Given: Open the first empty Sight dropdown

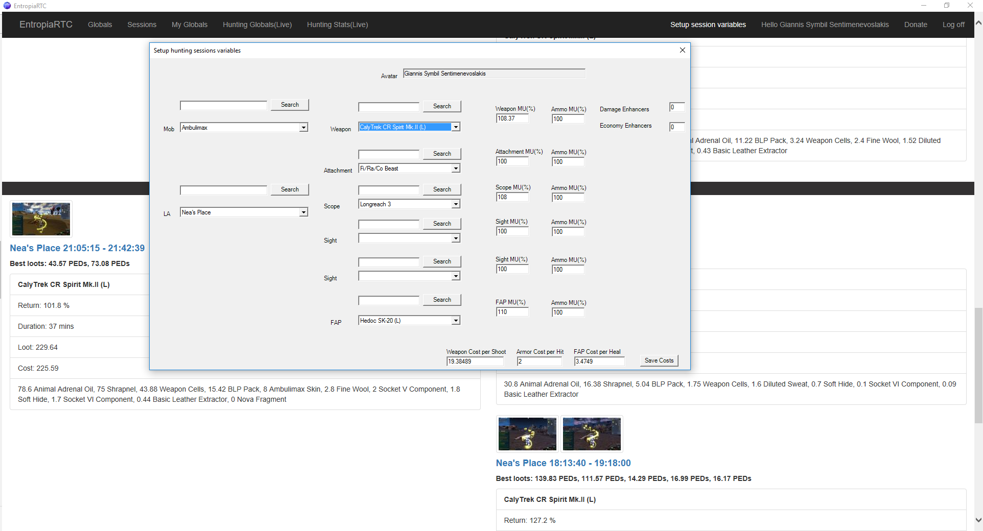Looking at the screenshot, I should point(456,238).
